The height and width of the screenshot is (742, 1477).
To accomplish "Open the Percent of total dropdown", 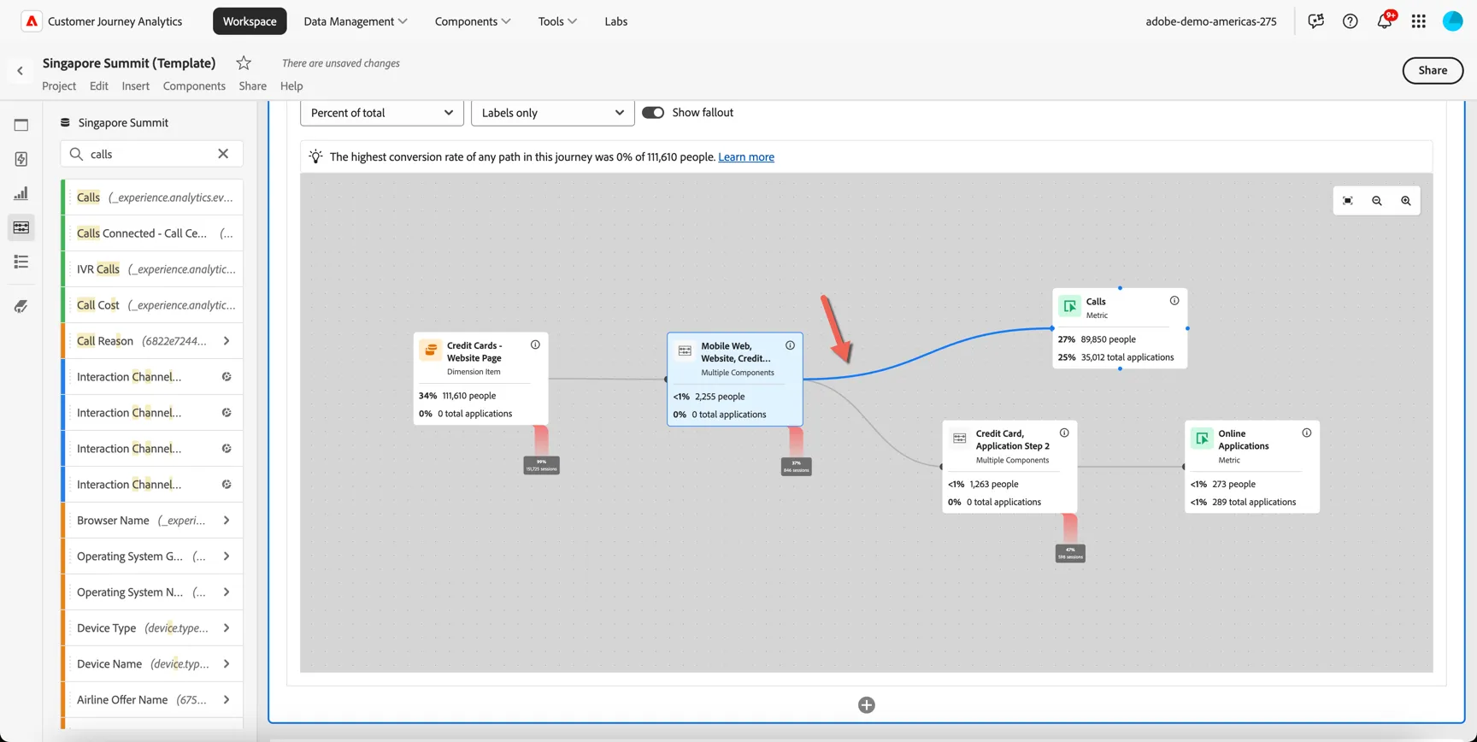I will pos(382,113).
